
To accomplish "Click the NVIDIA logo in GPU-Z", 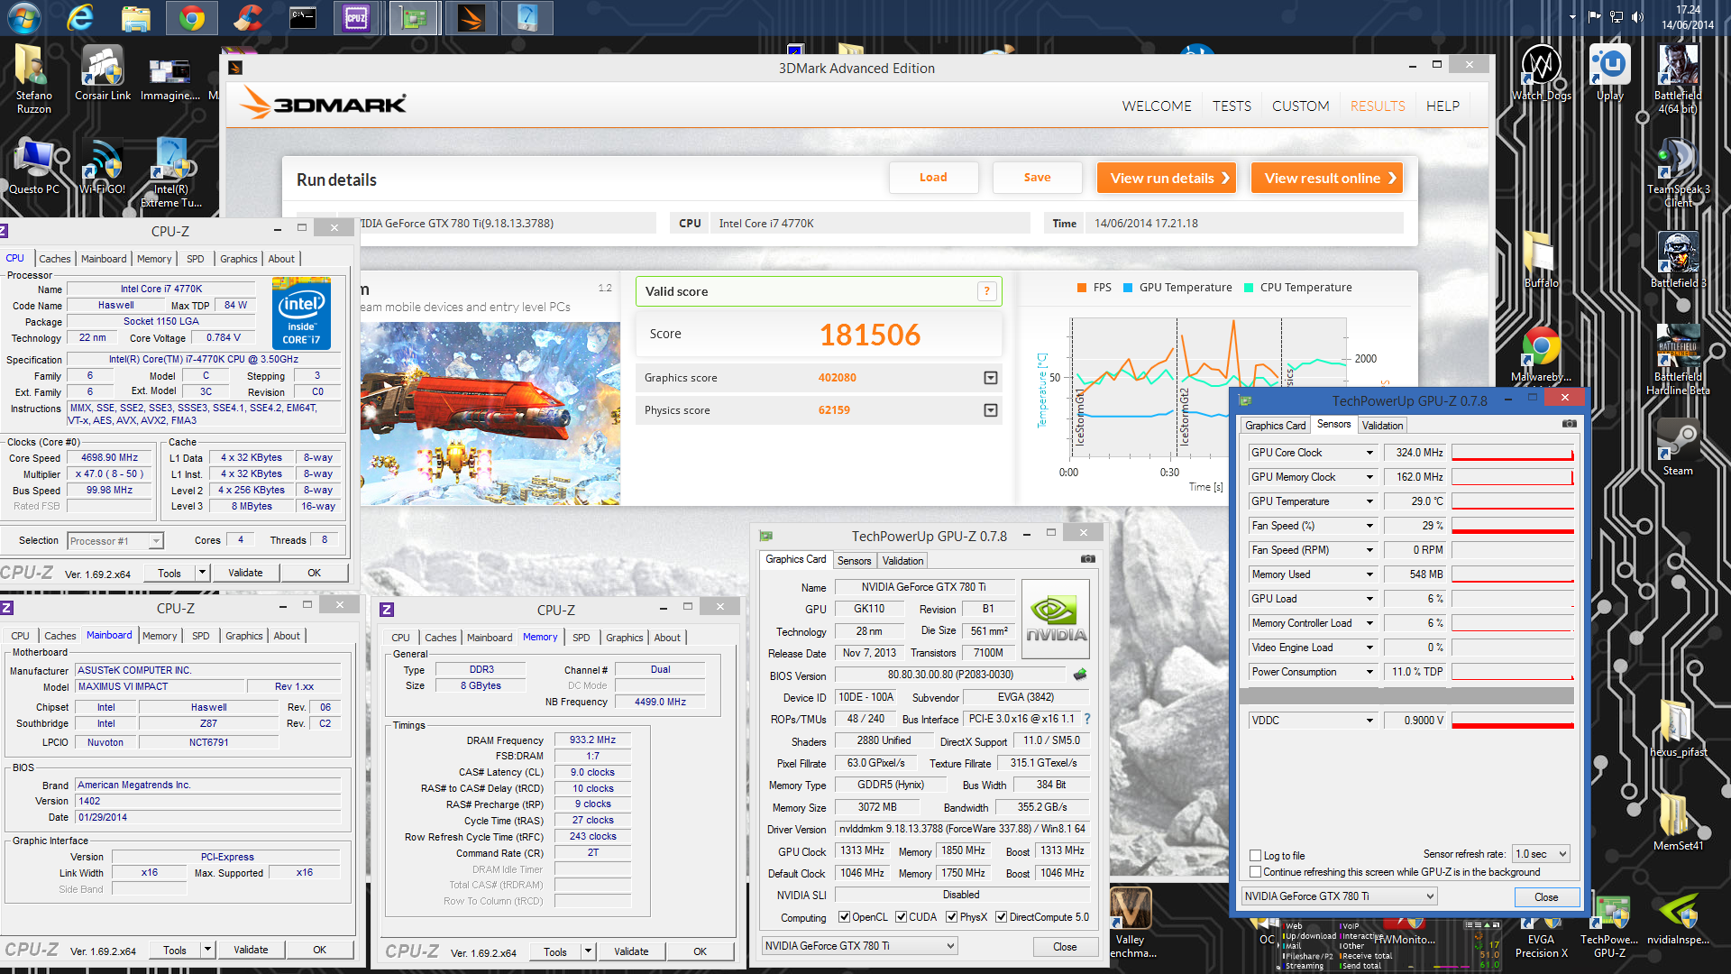I will tap(1056, 620).
